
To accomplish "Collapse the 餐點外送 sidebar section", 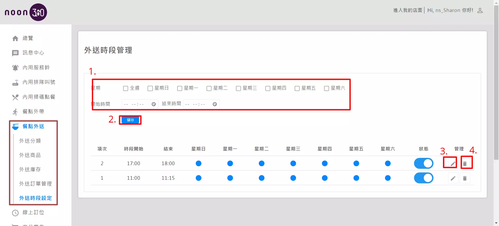I will point(33,126).
